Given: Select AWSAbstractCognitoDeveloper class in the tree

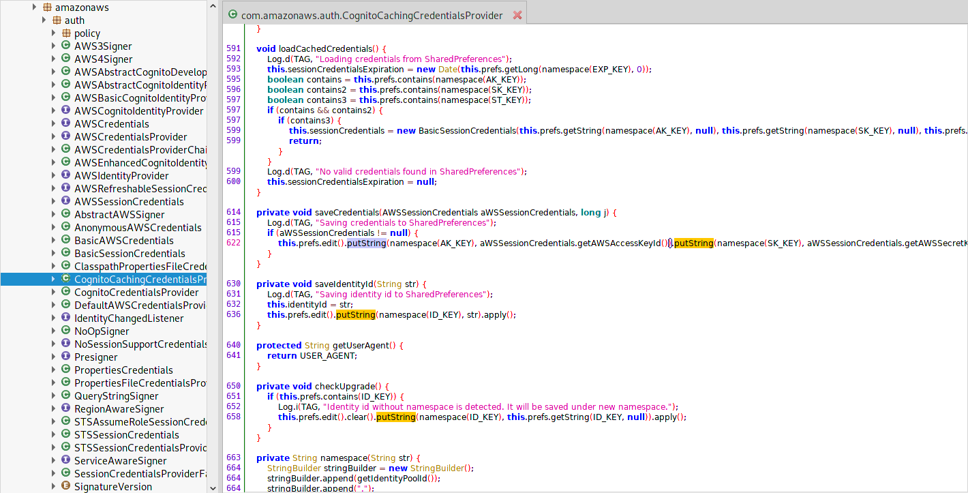Looking at the screenshot, I should point(140,72).
